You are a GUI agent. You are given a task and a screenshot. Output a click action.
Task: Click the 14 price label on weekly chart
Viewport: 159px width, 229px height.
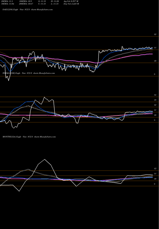coord(155,95)
